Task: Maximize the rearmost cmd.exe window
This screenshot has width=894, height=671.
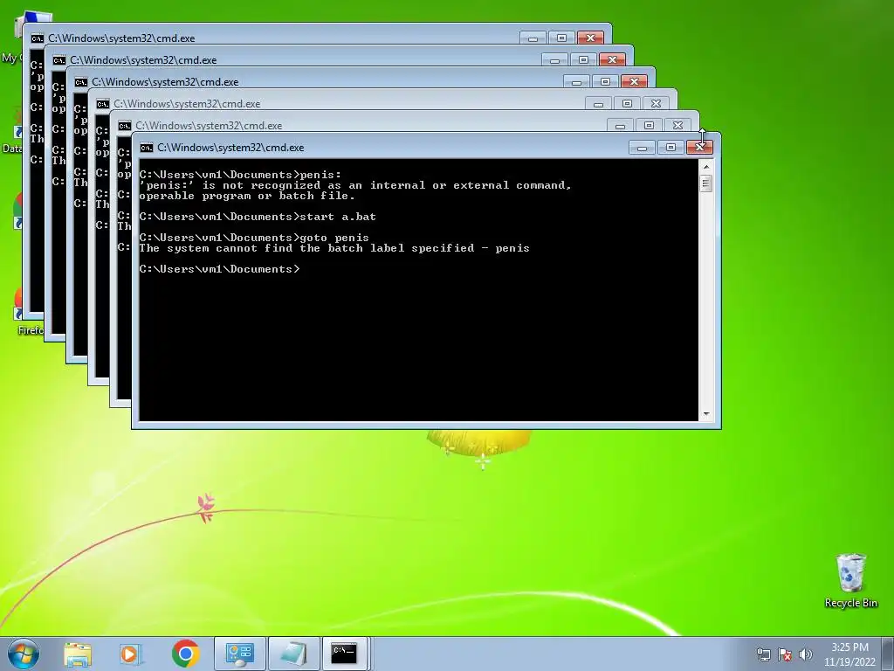Action: tap(561, 38)
